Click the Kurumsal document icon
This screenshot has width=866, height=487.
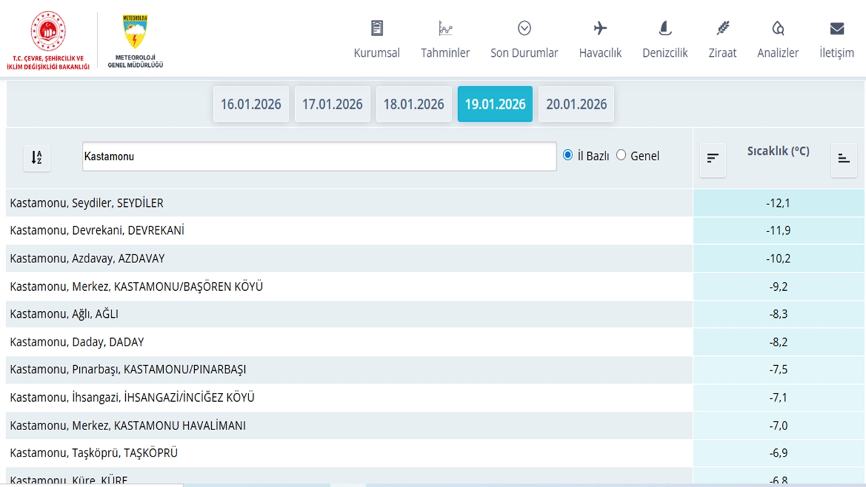pos(377,28)
